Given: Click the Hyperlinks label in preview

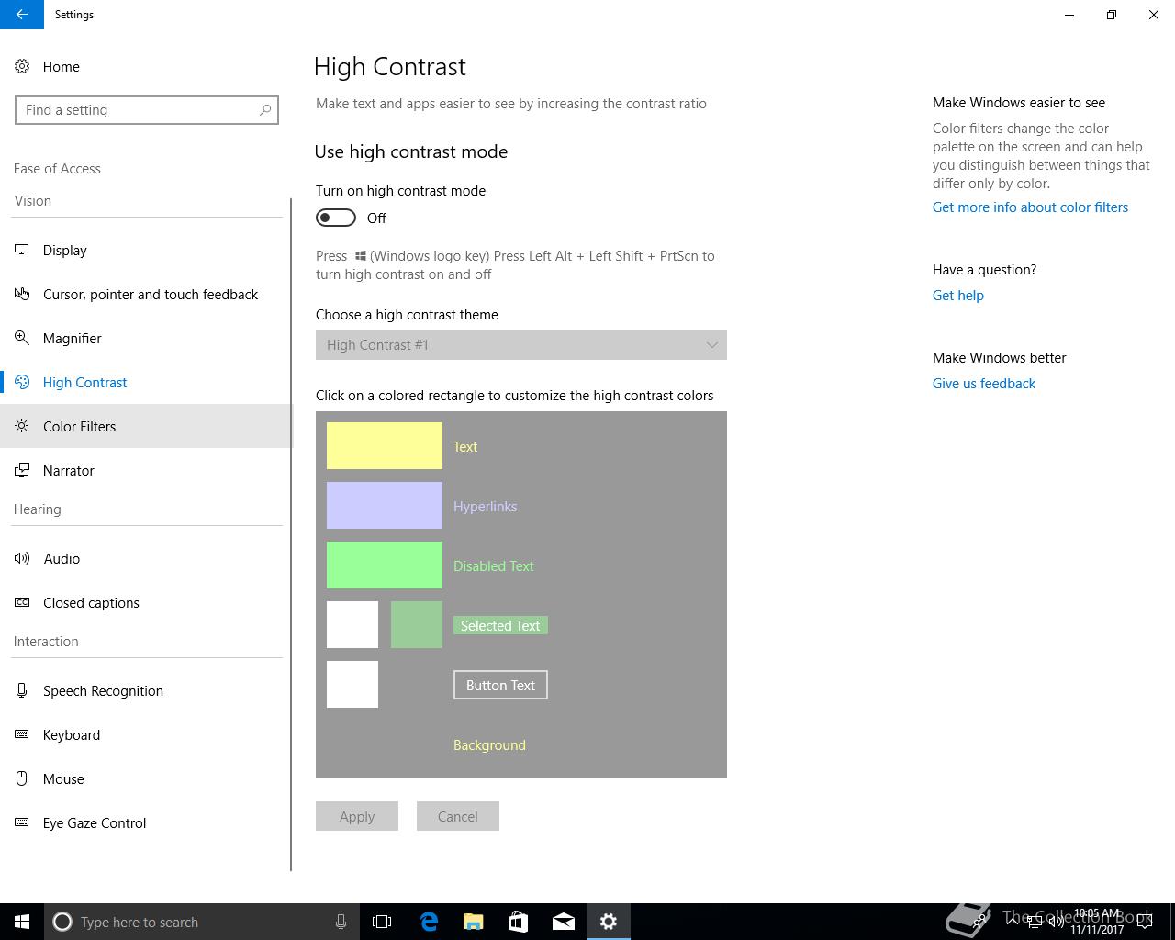Looking at the screenshot, I should point(485,507).
